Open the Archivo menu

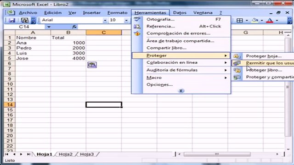coord(28,13)
